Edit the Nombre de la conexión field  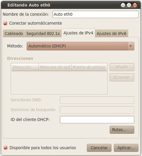tap(96, 14)
